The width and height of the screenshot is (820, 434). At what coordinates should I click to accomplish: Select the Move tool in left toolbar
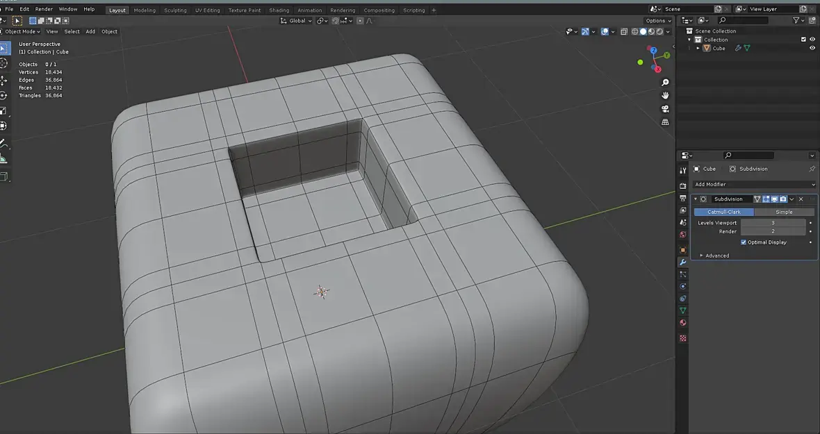click(3, 80)
